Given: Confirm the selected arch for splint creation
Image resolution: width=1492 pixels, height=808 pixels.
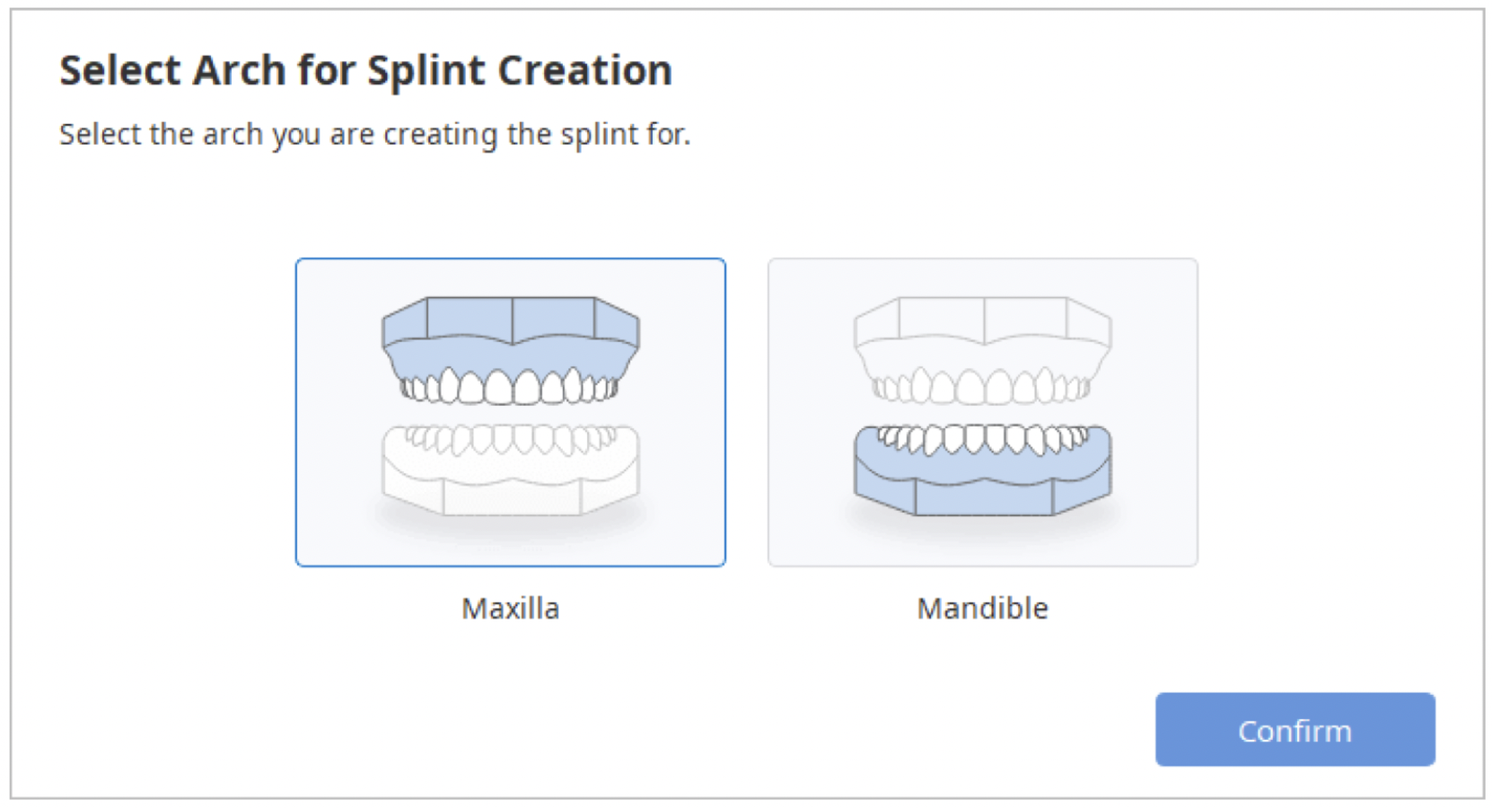Looking at the screenshot, I should [1295, 730].
